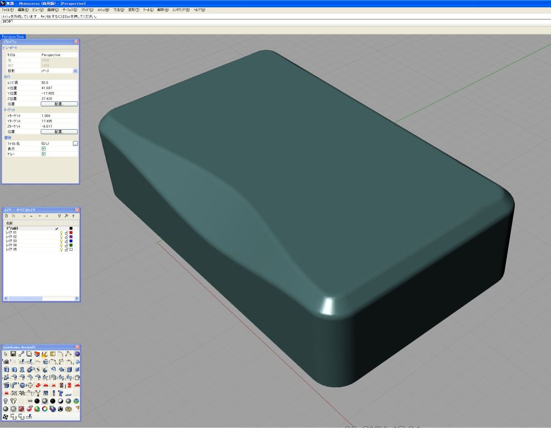This screenshot has height=428, width=551.
Task: Click the camera icon in the toolbox
Action: tap(6, 362)
